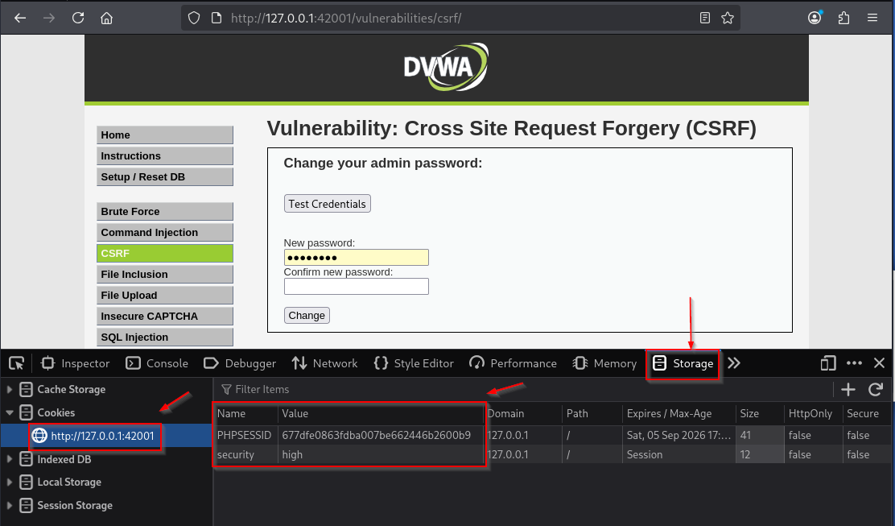Viewport: 895px width, 526px height.
Task: Expand the Cache Storage tree node
Action: [x=9, y=390]
